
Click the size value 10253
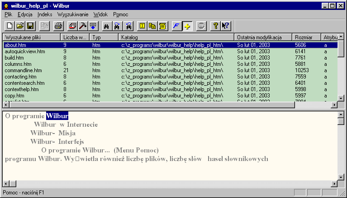[x=302, y=70]
